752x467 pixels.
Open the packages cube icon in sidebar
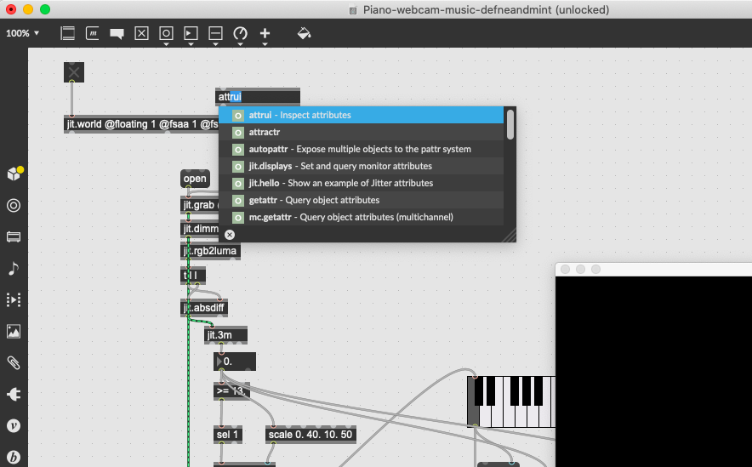tap(14, 174)
